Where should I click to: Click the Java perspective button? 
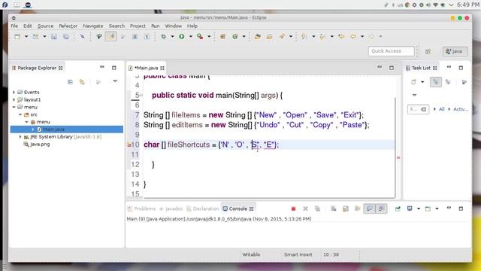click(455, 51)
